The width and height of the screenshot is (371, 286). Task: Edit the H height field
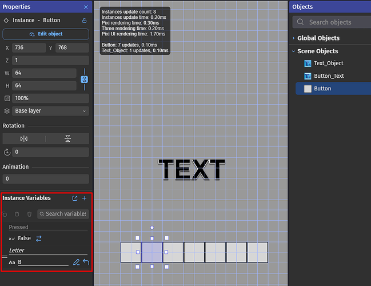pyautogui.click(x=44, y=85)
